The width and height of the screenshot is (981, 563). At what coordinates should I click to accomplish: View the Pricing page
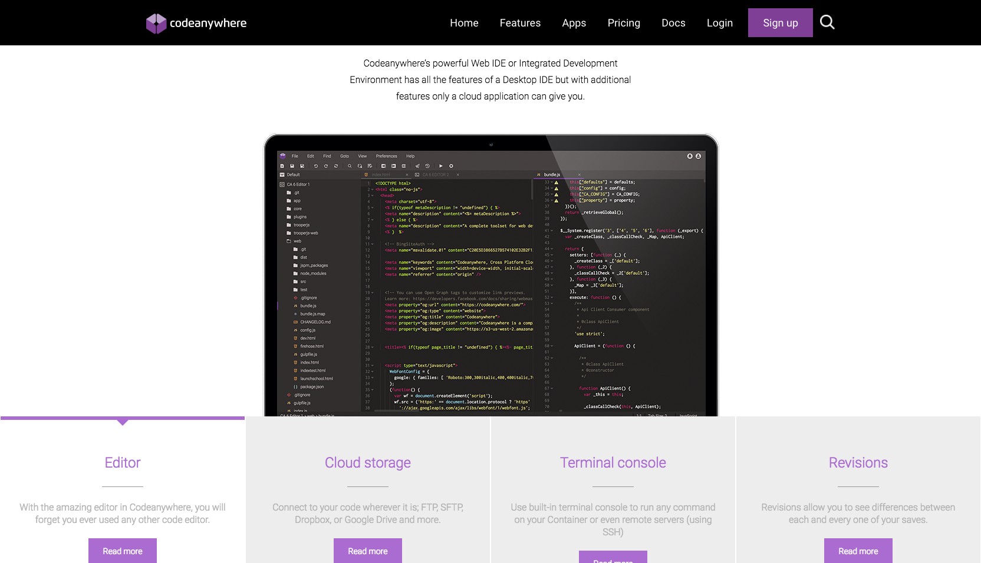pyautogui.click(x=624, y=23)
